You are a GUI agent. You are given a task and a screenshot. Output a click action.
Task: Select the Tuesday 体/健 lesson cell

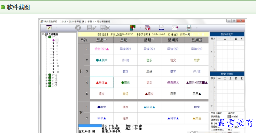(x=125, y=60)
